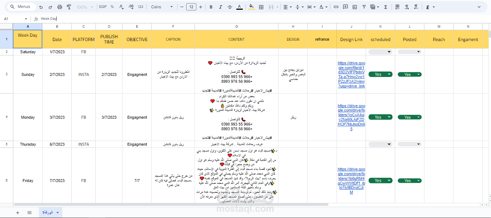The height and width of the screenshot is (218, 491).
Task: Increase font size with plus button
Action: (201, 7)
